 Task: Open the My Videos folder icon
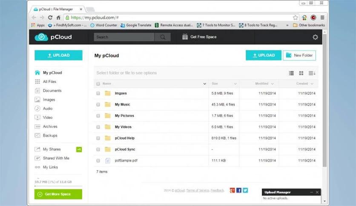point(108,127)
